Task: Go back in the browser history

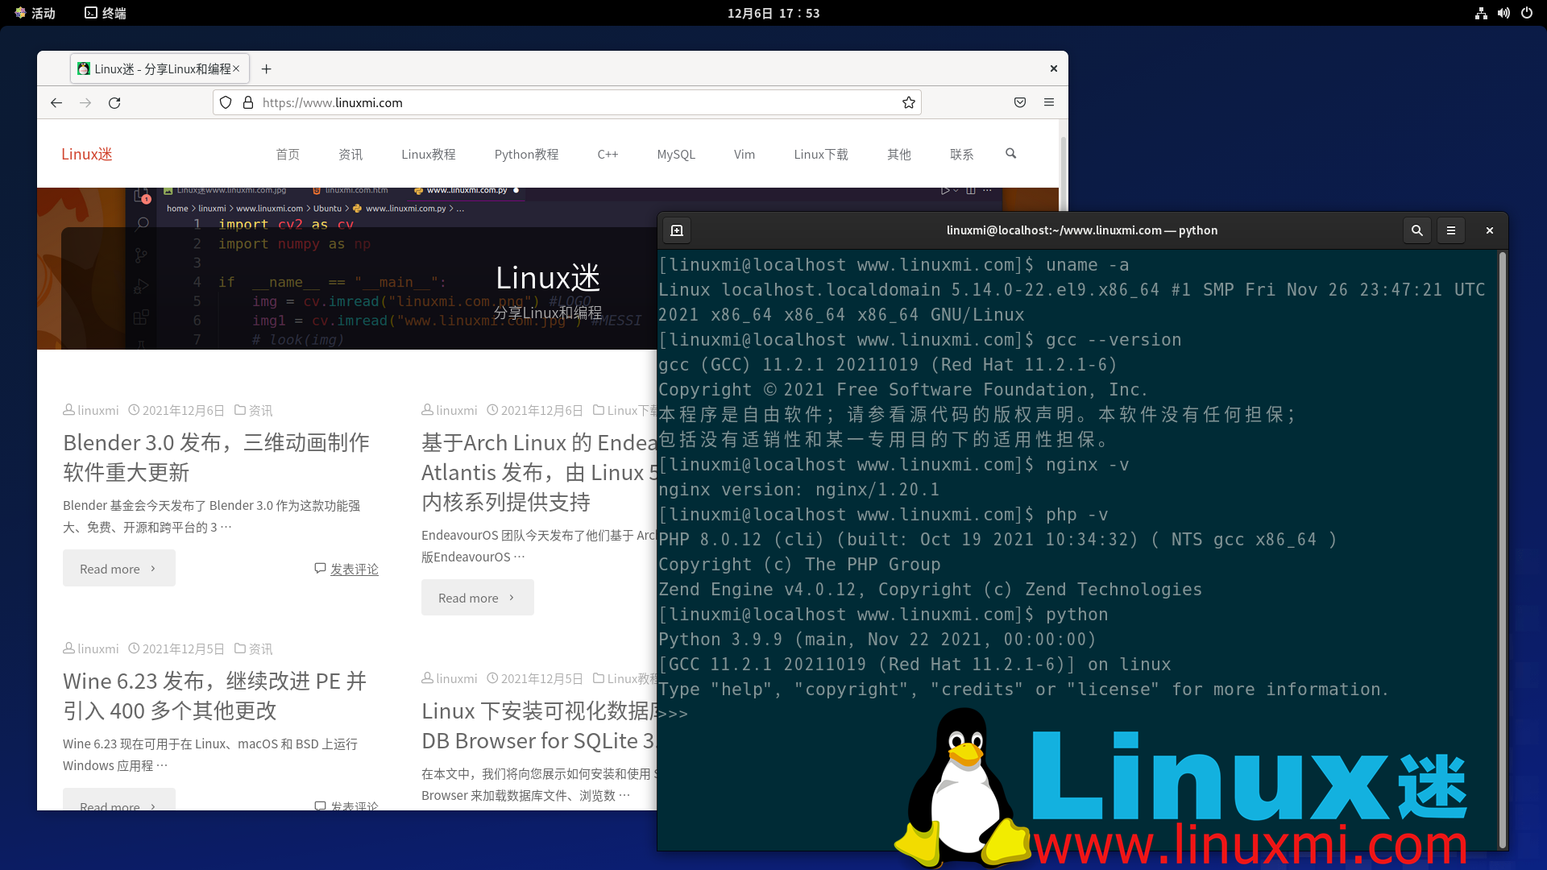Action: click(56, 103)
